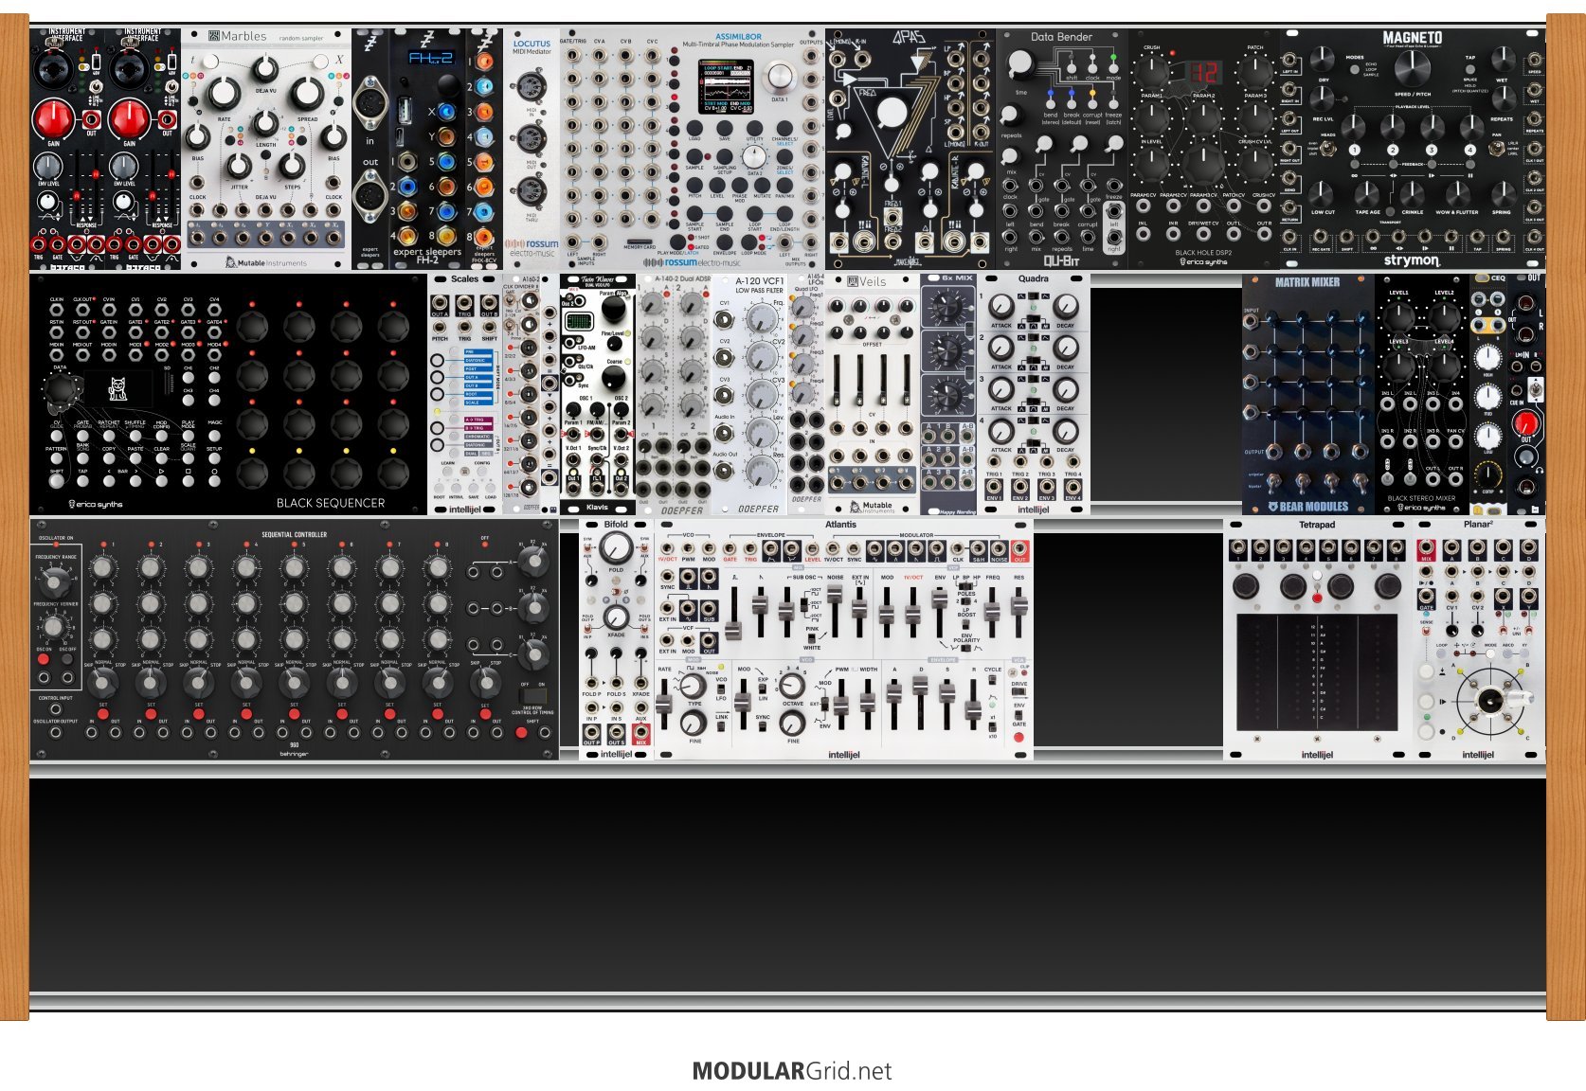Click the red numeric display on Black Hole DSP2
The image size is (1586, 1091).
tap(1204, 72)
